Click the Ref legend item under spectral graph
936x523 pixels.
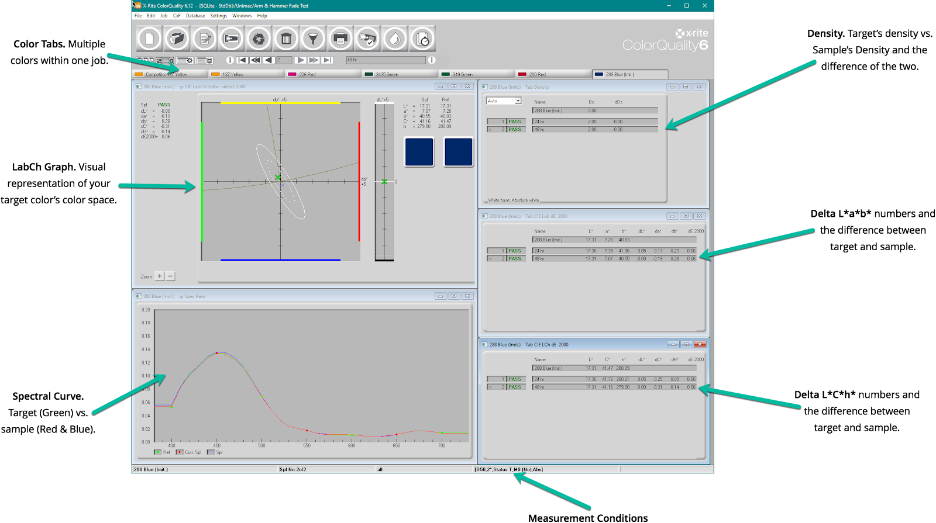162,452
